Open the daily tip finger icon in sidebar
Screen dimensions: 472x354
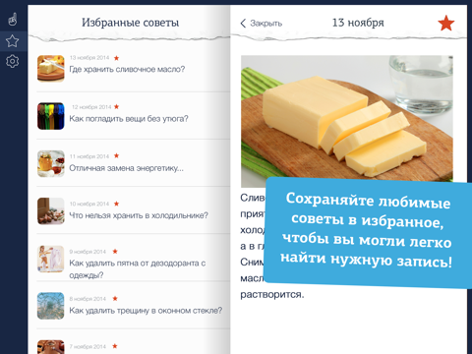(x=13, y=19)
